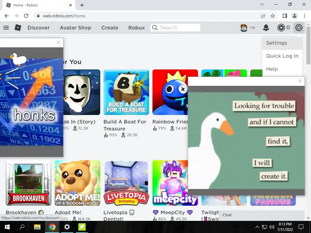Click the share page icon
The width and height of the screenshot is (311, 233).
(x=263, y=16)
